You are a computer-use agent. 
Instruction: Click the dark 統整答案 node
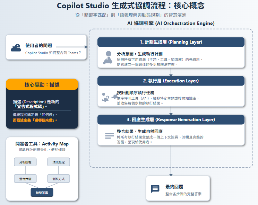click(x=42, y=193)
